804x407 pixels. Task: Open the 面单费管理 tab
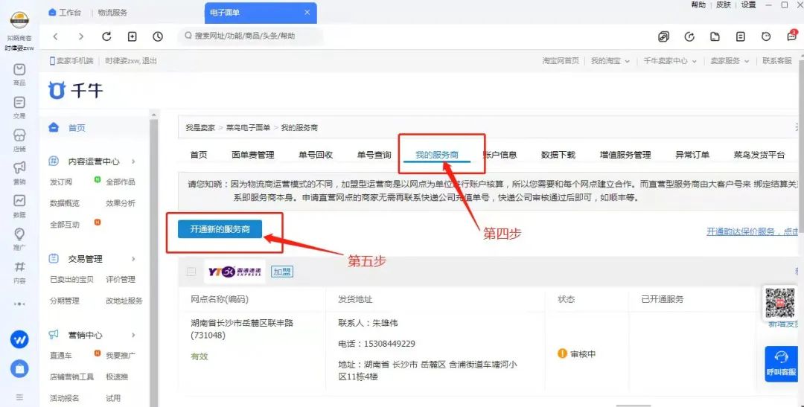[x=252, y=155]
